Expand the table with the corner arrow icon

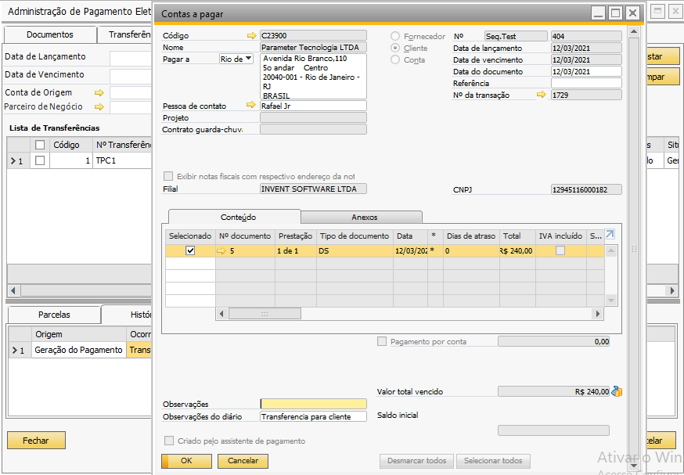[x=610, y=235]
